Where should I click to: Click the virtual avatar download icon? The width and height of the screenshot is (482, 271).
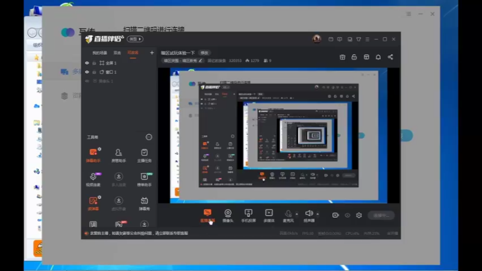(x=119, y=201)
